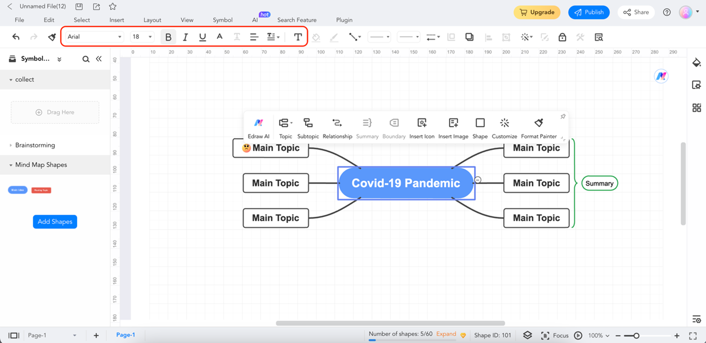Click the export icon in title bar
This screenshot has height=343, width=706.
[96, 6]
